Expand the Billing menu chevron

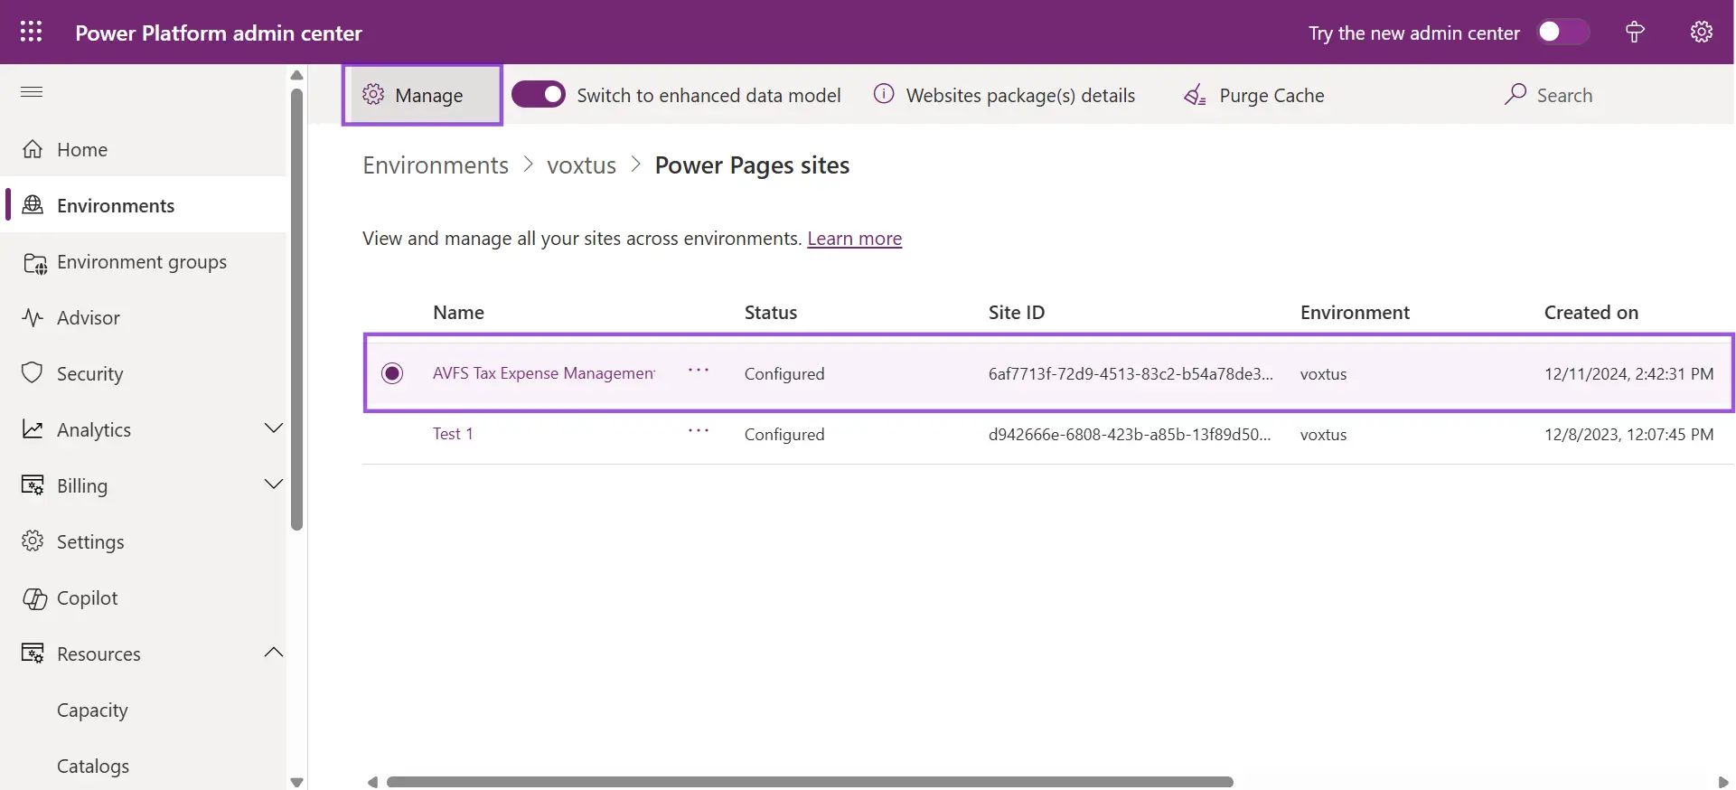tap(274, 484)
